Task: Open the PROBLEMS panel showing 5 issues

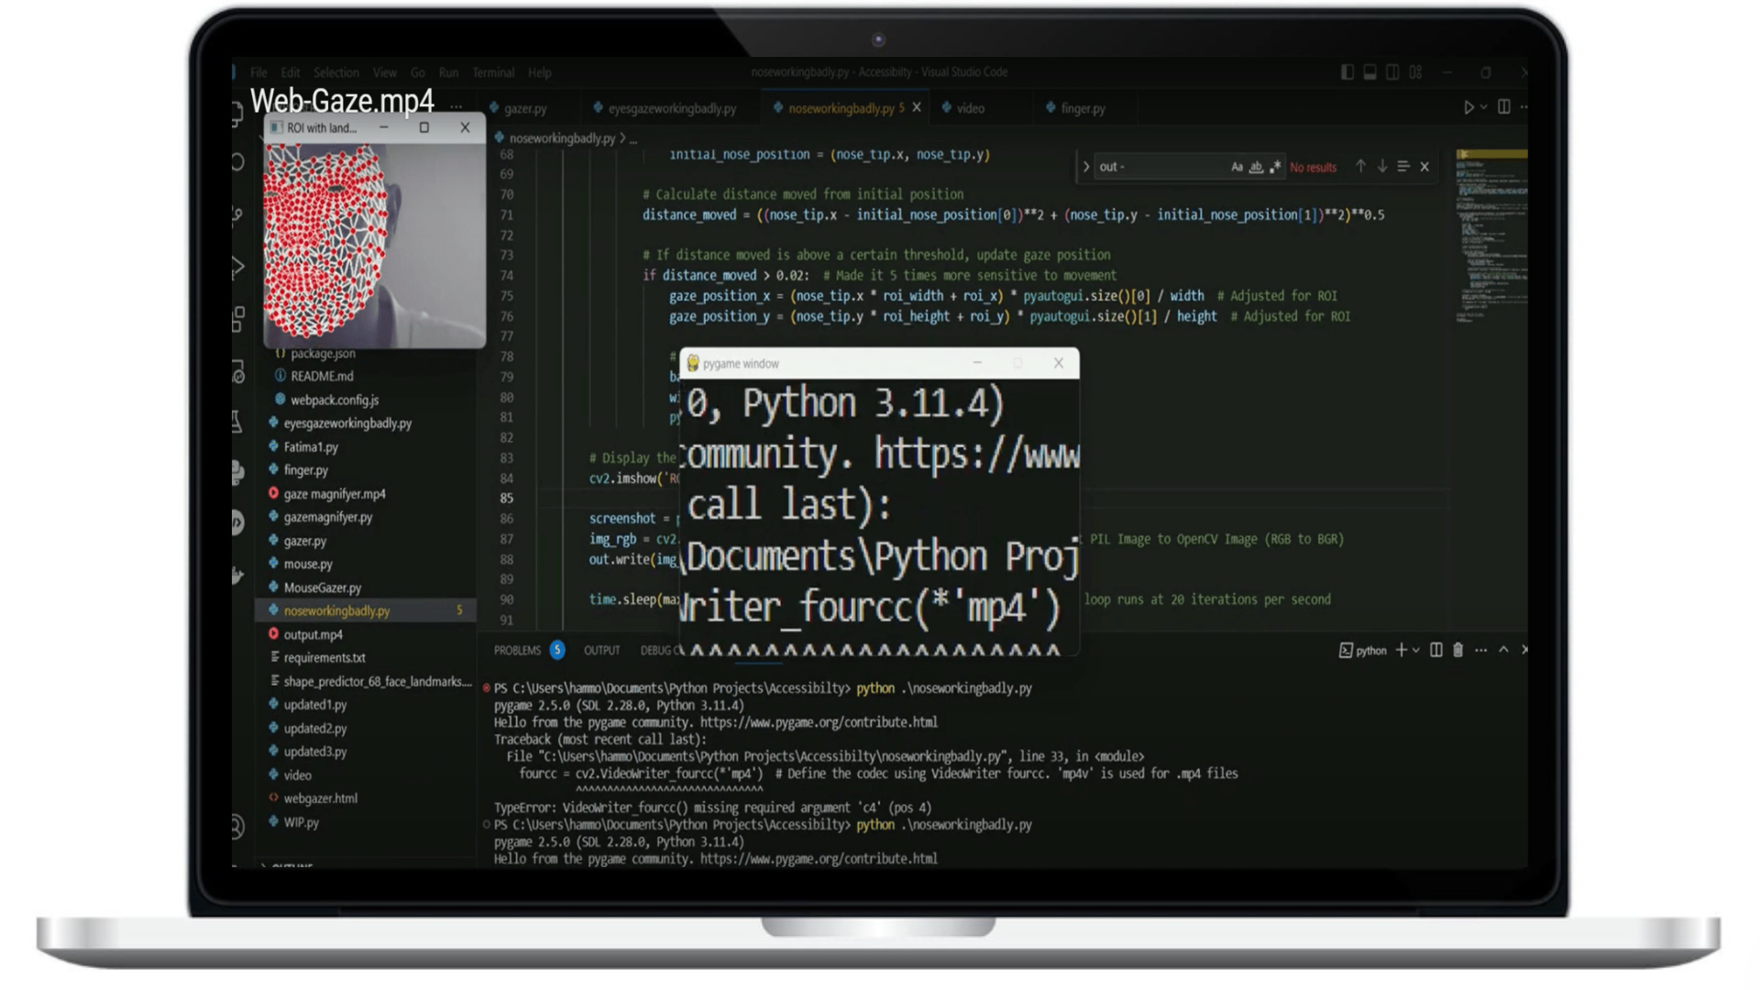Action: [x=519, y=650]
